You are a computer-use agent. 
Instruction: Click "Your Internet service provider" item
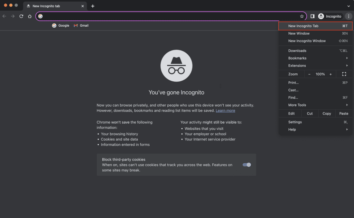pos(210,139)
